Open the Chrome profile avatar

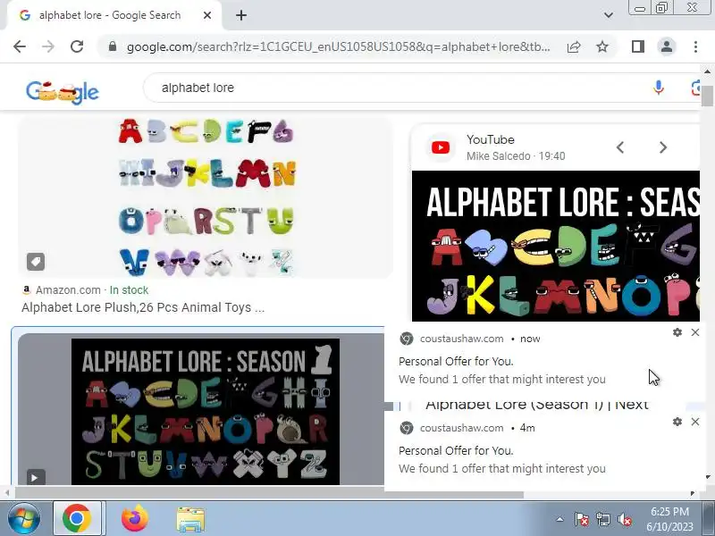point(667,46)
